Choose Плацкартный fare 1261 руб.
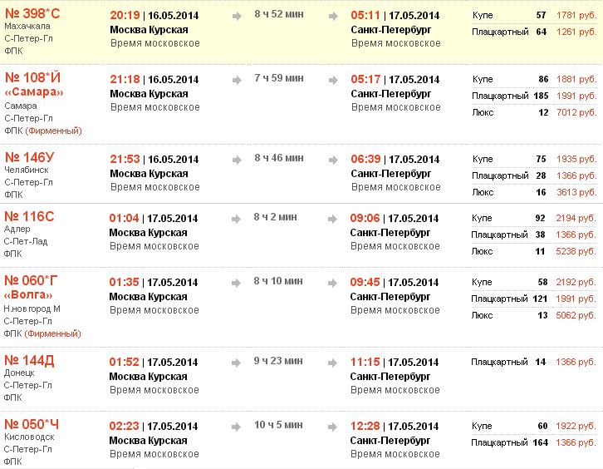The height and width of the screenshot is (469, 603). [576, 32]
